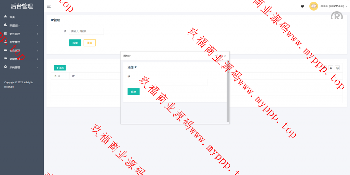Open the theme color palette icon
350x175 pixels.
[302, 6]
